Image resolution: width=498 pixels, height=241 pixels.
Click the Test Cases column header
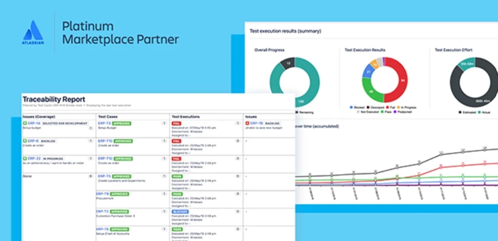(x=108, y=116)
